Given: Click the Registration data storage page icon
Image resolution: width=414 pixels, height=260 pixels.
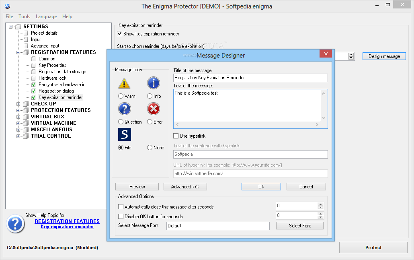Looking at the screenshot, I should 33,72.
